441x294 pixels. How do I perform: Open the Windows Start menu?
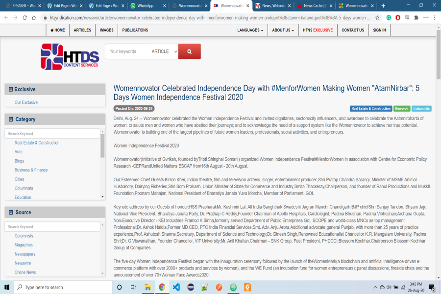[x=7, y=287]
